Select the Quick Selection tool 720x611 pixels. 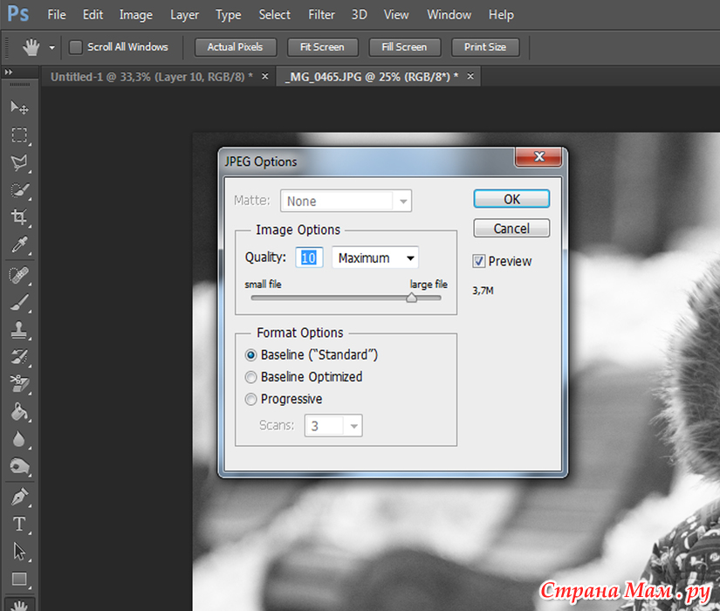[19, 189]
